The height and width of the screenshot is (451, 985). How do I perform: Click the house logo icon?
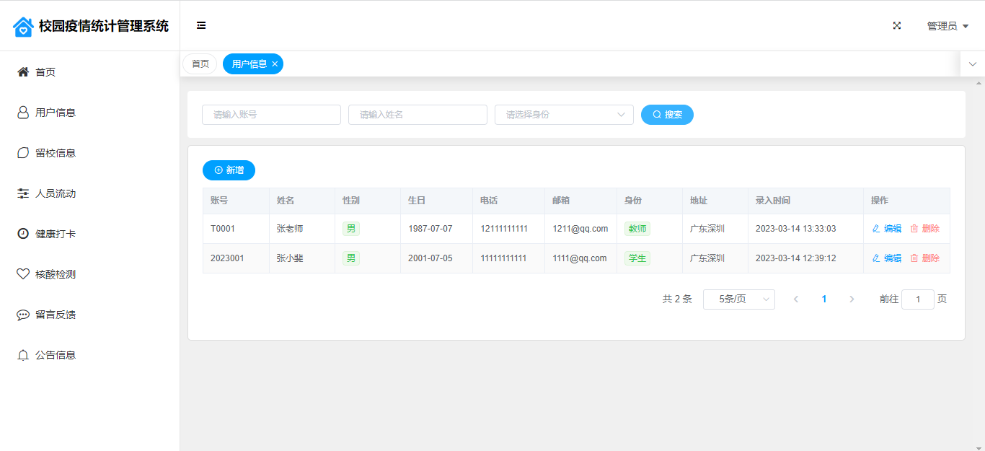[x=23, y=27]
